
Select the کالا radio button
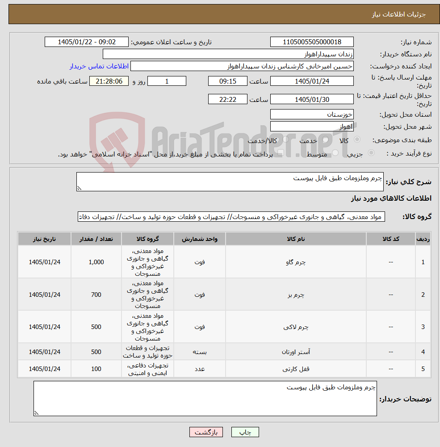[357, 139]
